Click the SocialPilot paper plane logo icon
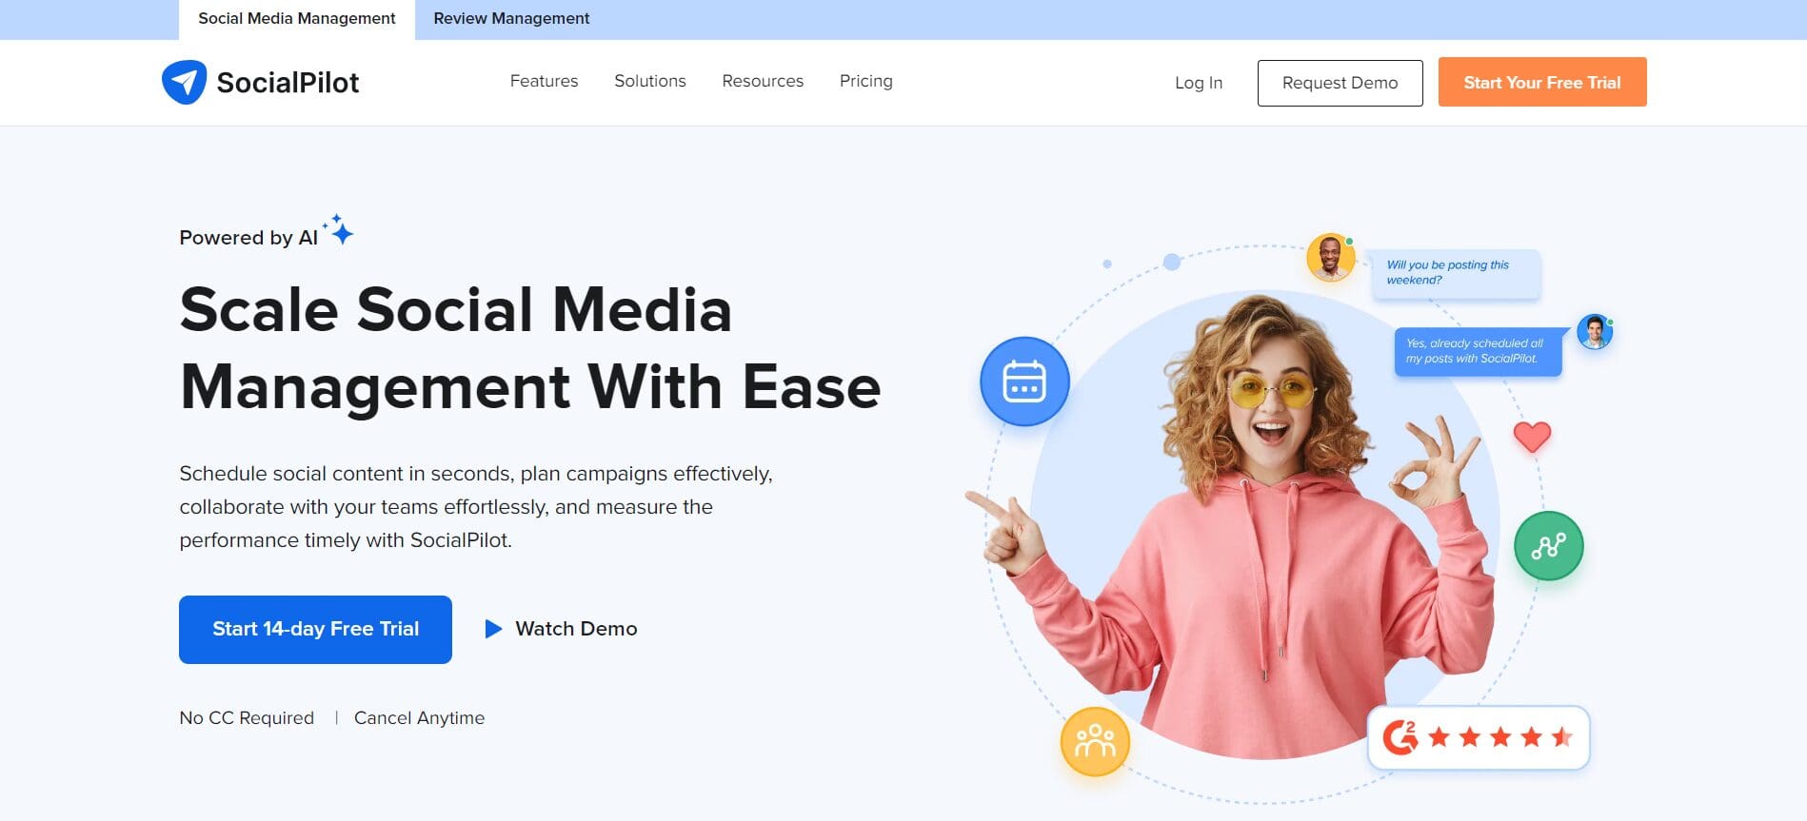 [x=184, y=83]
